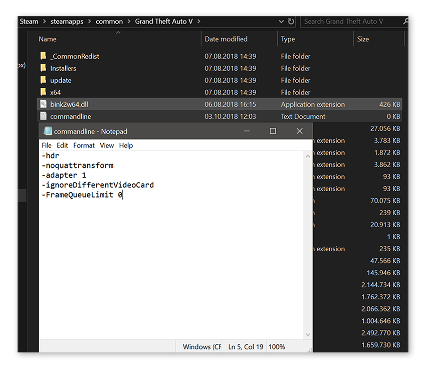426x368 pixels.
Task: Click the bink2w64.dll file icon
Action: (x=43, y=104)
